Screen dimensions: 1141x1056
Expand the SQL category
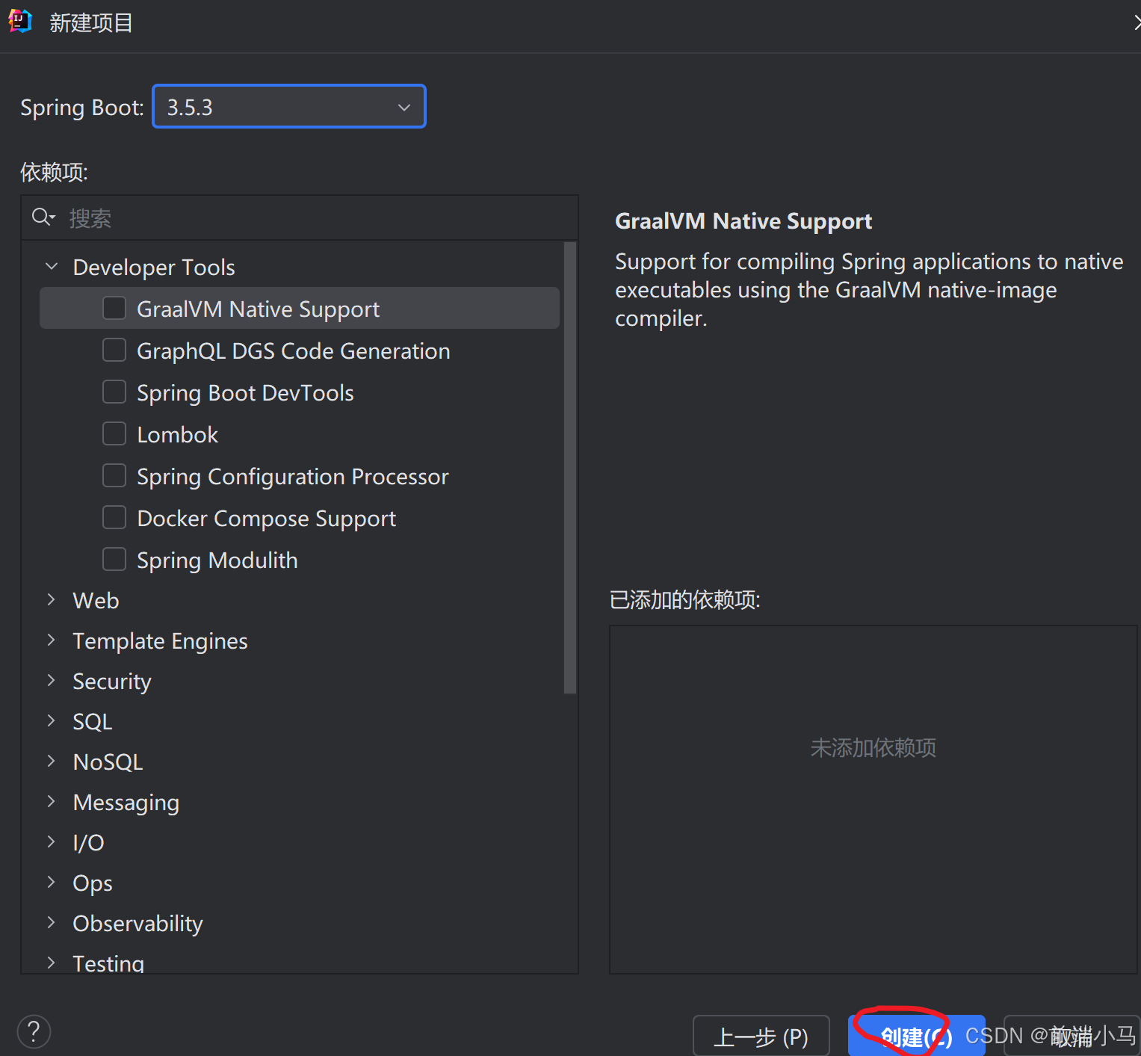pos(51,720)
